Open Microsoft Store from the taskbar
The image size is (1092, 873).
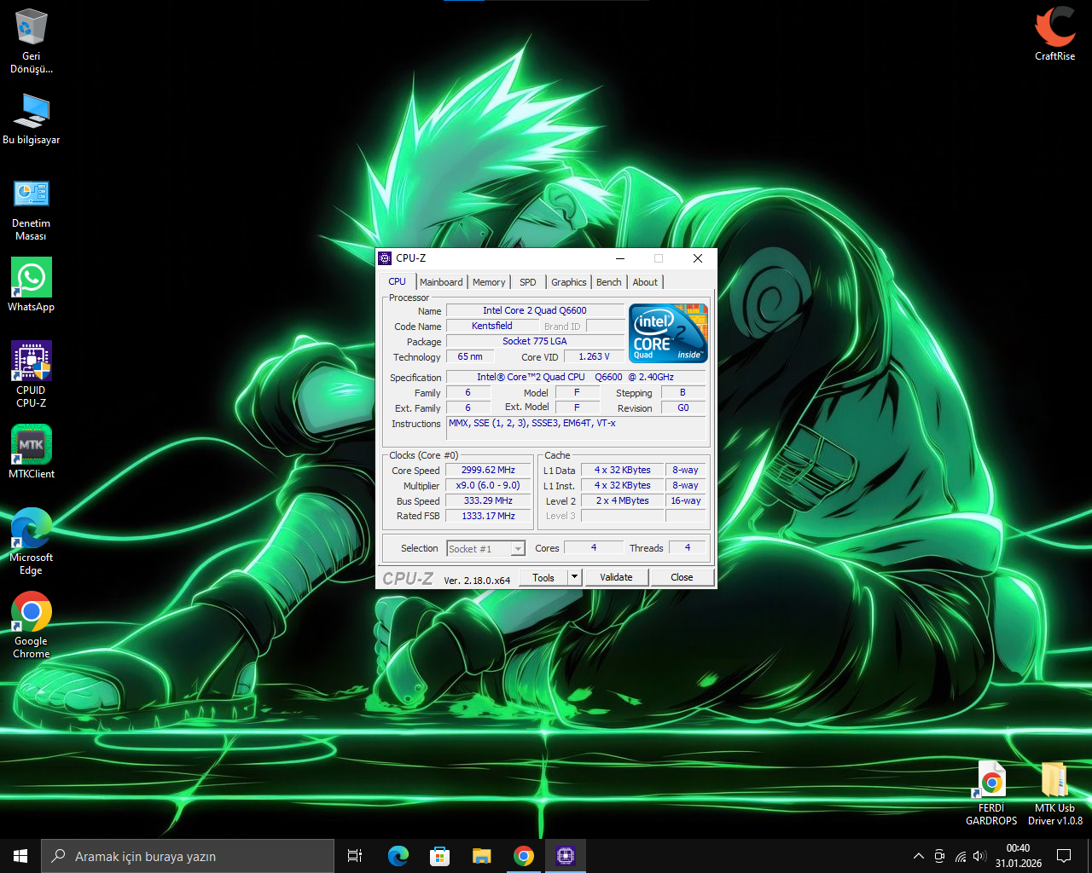tap(440, 856)
